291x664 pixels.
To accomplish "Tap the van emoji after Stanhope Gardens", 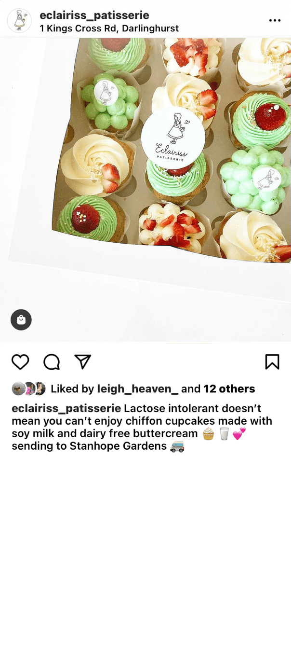I will point(177,446).
